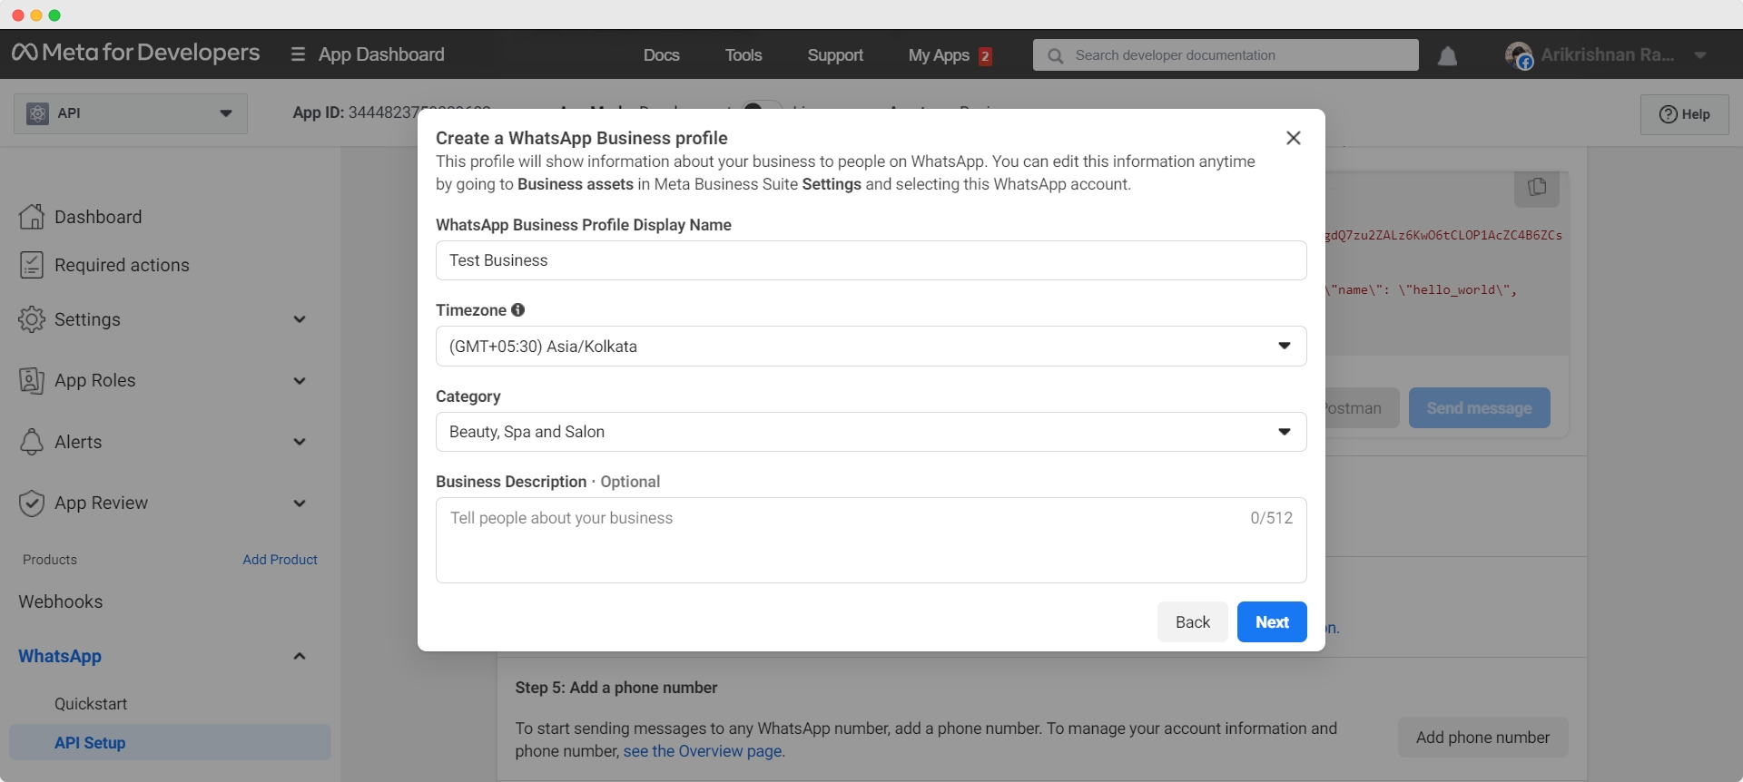Click the notifications bell icon
The width and height of the screenshot is (1743, 782).
click(x=1448, y=56)
